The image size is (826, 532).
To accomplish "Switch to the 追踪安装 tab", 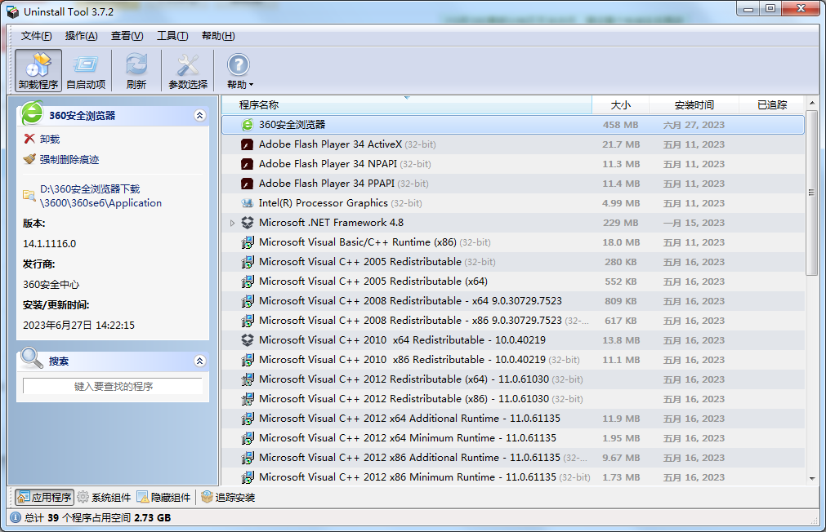I will click(228, 497).
